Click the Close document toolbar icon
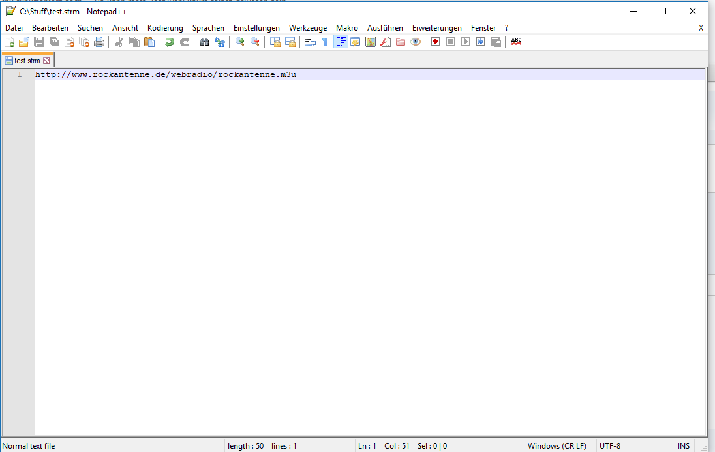715x452 pixels. [x=69, y=42]
